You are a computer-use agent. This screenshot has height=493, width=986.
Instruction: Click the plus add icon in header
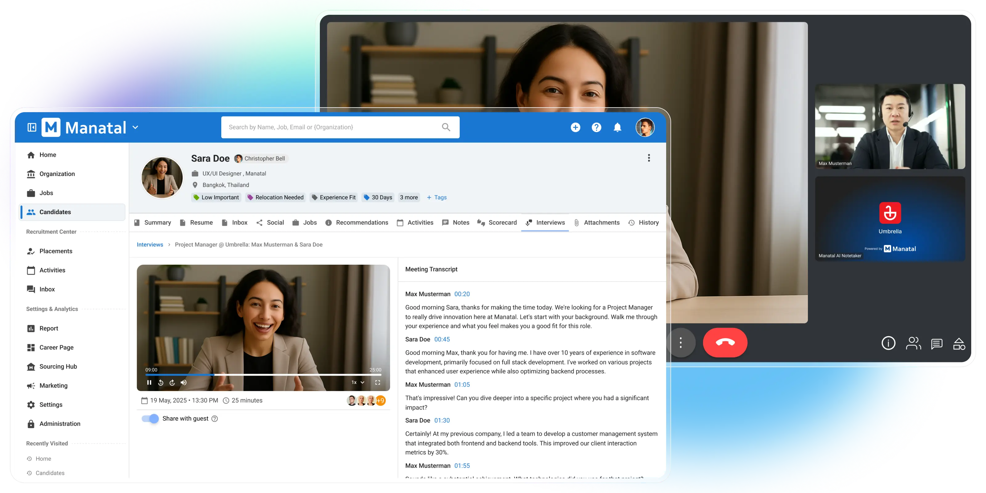point(575,128)
